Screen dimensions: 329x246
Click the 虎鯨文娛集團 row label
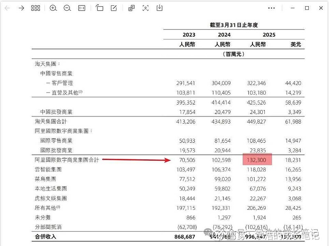[x=51, y=198]
